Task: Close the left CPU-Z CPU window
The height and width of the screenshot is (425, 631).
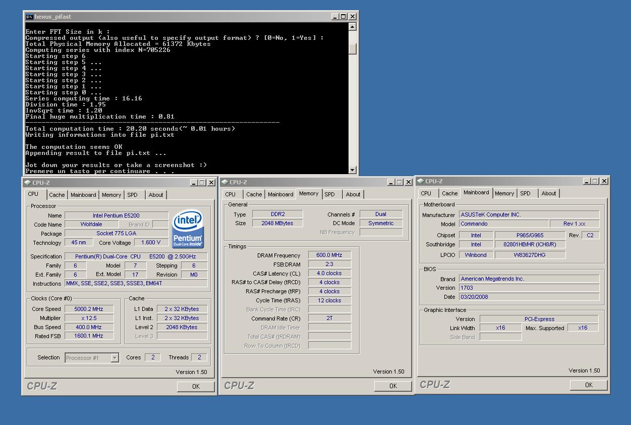Action: pos(211,183)
